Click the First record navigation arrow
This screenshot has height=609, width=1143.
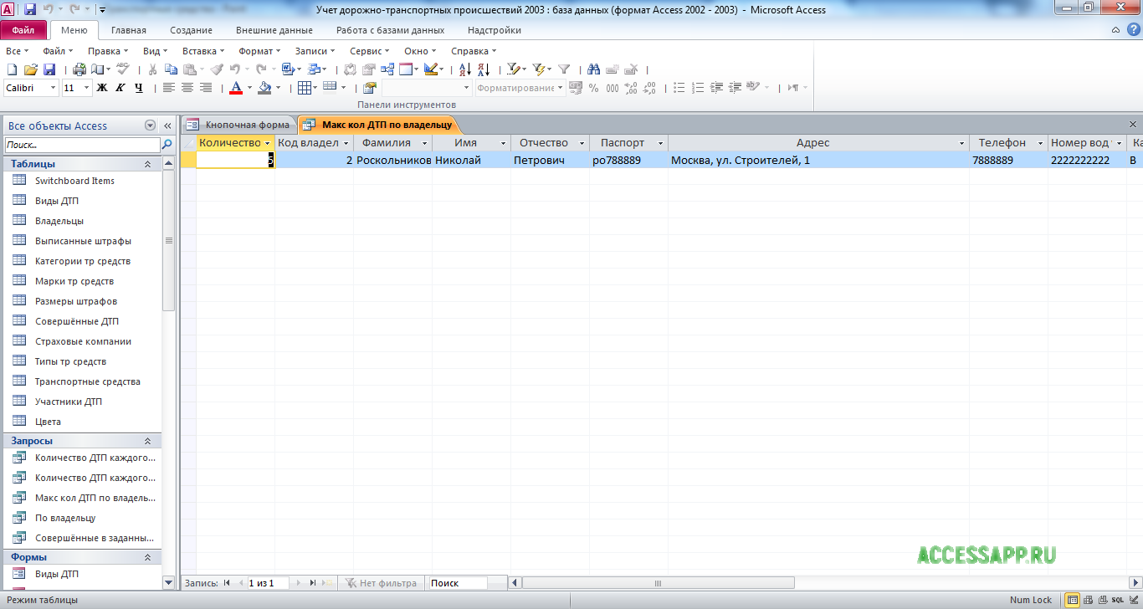point(227,583)
